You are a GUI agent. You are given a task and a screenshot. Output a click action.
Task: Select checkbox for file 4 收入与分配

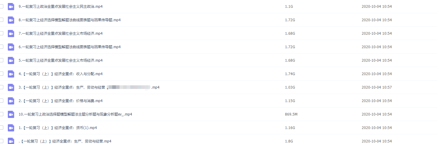[2, 74]
